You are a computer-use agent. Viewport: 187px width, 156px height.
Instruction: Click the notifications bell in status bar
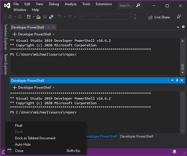[x=174, y=152]
